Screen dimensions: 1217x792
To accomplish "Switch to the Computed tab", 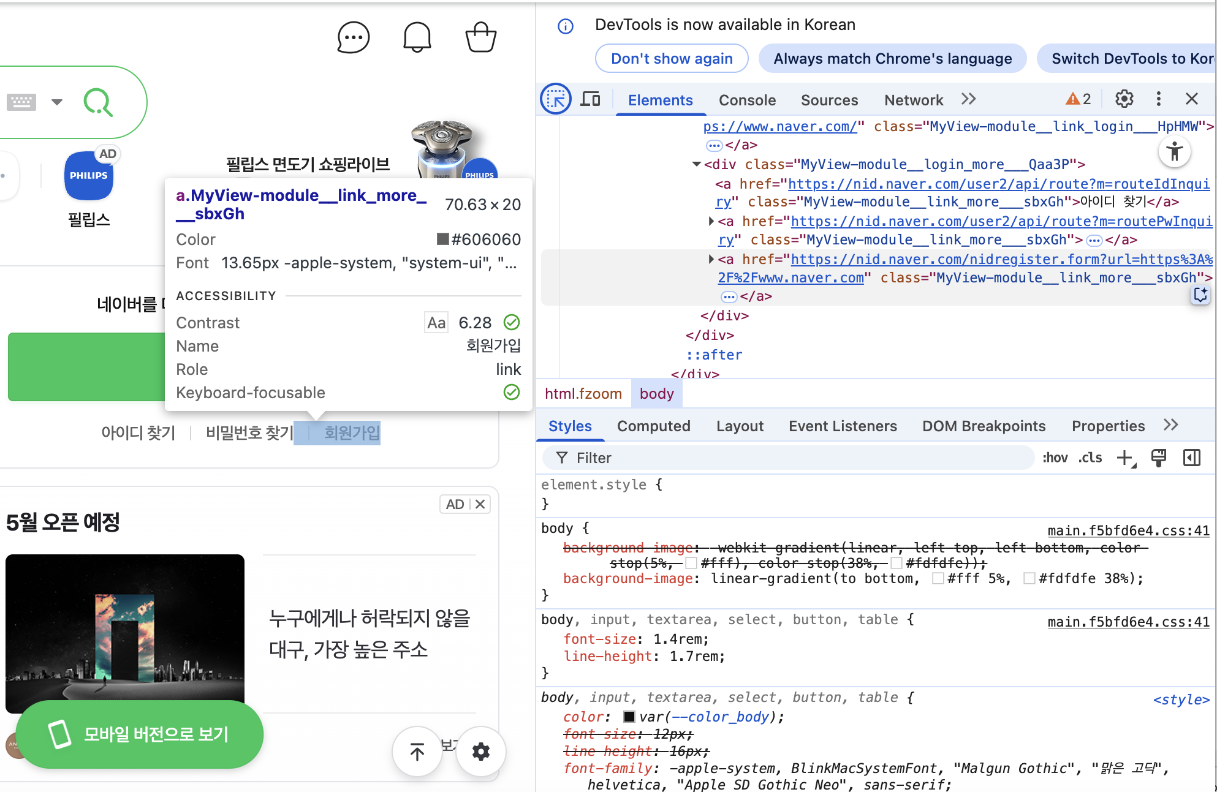I will (x=653, y=426).
